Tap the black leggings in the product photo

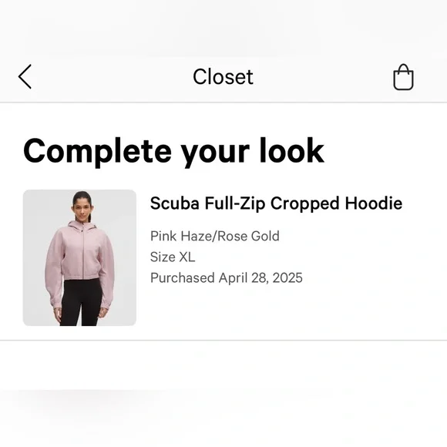point(81,302)
